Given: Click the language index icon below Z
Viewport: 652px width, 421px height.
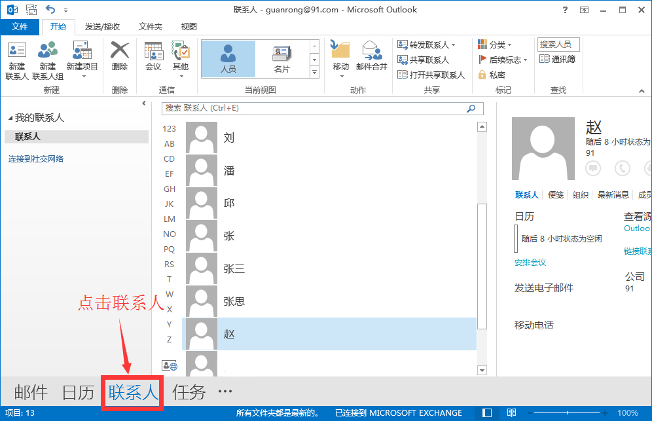Looking at the screenshot, I should pyautogui.click(x=170, y=365).
